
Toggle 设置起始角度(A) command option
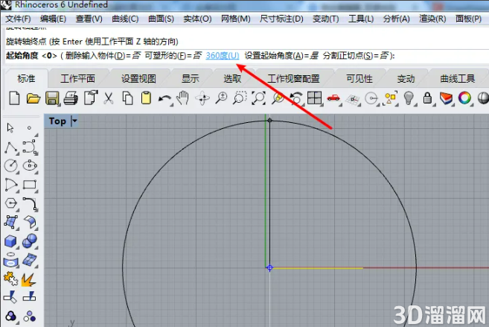[x=281, y=56]
